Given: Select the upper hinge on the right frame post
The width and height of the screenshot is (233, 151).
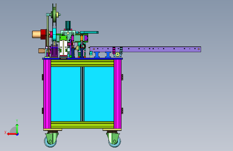Looking at the screenshot, I should pos(122,77).
